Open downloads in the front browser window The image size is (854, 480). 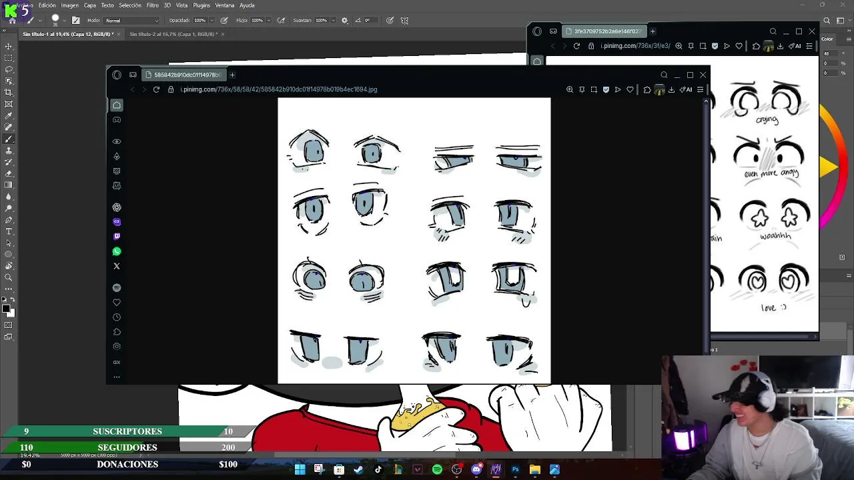671,89
